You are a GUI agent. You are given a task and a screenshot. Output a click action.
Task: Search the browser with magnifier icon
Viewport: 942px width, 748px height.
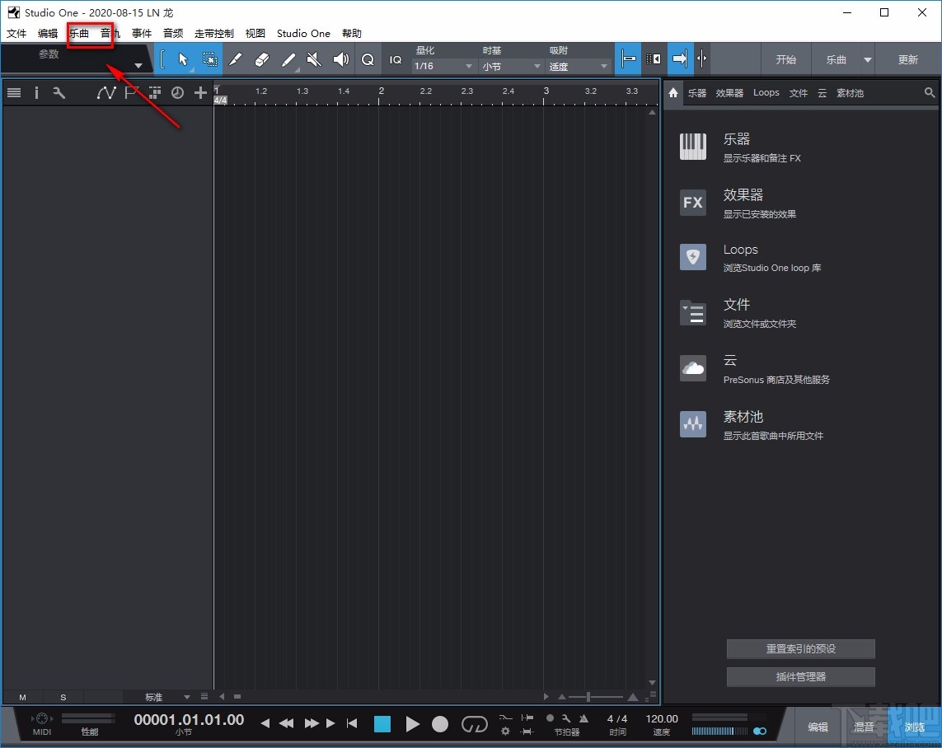pyautogui.click(x=929, y=92)
